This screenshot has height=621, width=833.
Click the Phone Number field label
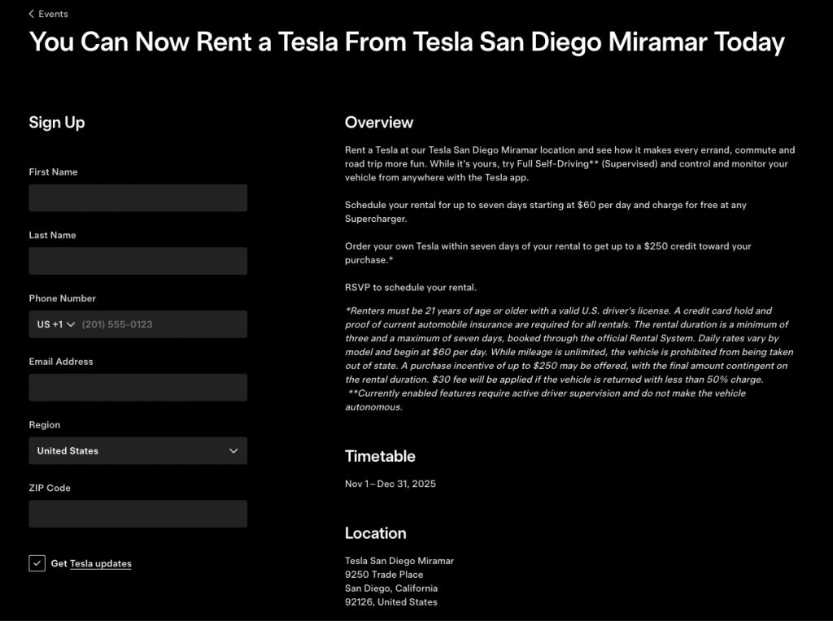(x=63, y=298)
